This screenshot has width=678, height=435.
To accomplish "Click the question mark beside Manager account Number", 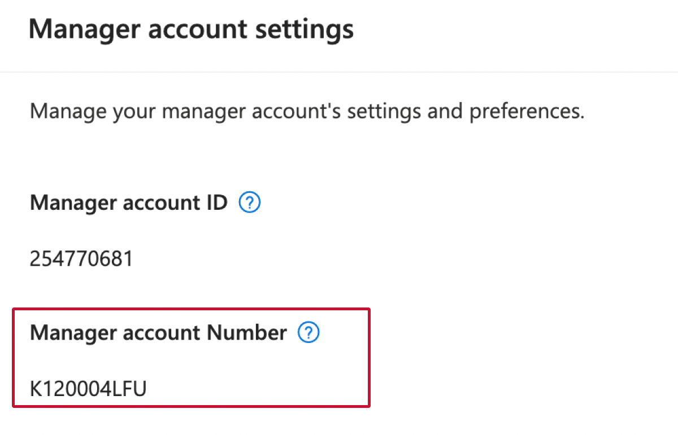I will [309, 333].
